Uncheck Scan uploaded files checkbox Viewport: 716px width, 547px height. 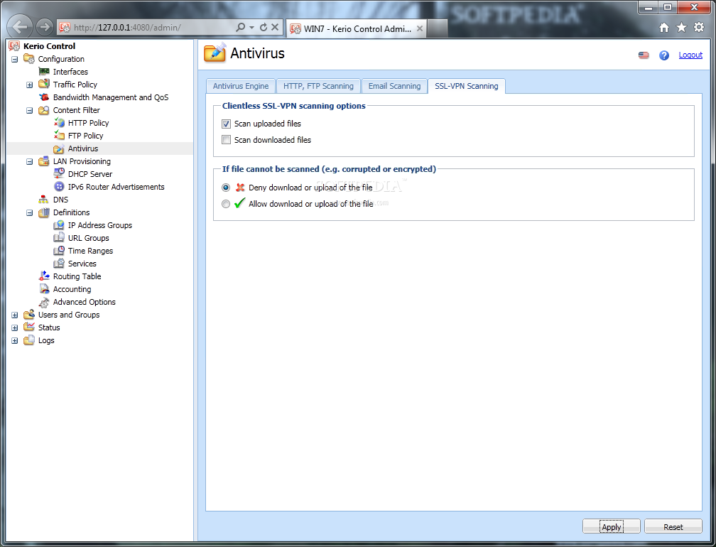226,124
